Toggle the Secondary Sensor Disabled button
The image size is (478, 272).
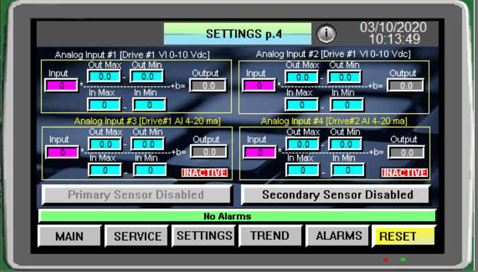click(337, 195)
